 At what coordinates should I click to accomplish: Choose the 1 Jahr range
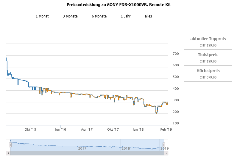click(126, 16)
